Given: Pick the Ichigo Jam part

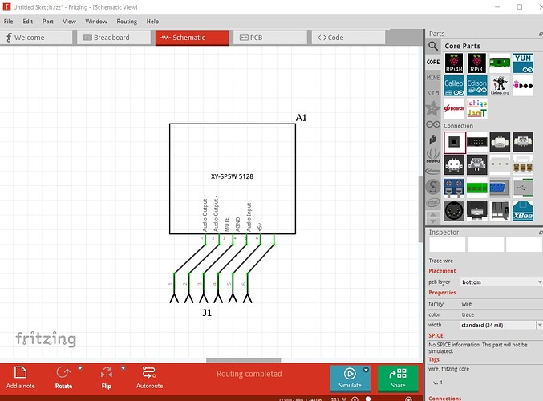Looking at the screenshot, I should coord(477,108).
